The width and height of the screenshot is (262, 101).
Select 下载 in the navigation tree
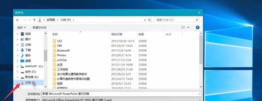28,50
